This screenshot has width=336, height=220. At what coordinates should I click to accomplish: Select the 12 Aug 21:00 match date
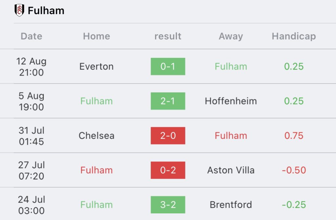31,67
